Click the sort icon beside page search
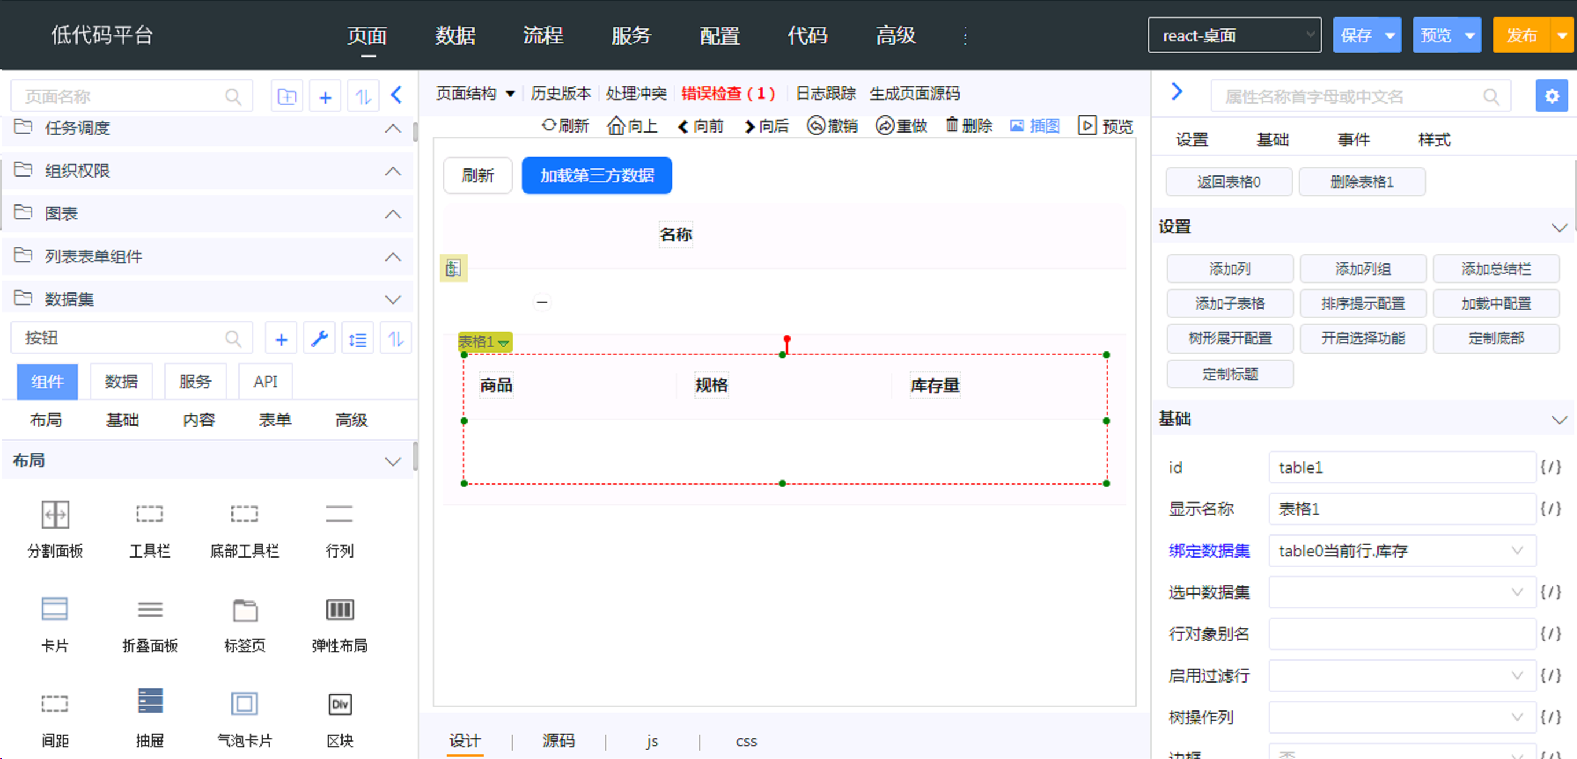 click(x=363, y=96)
